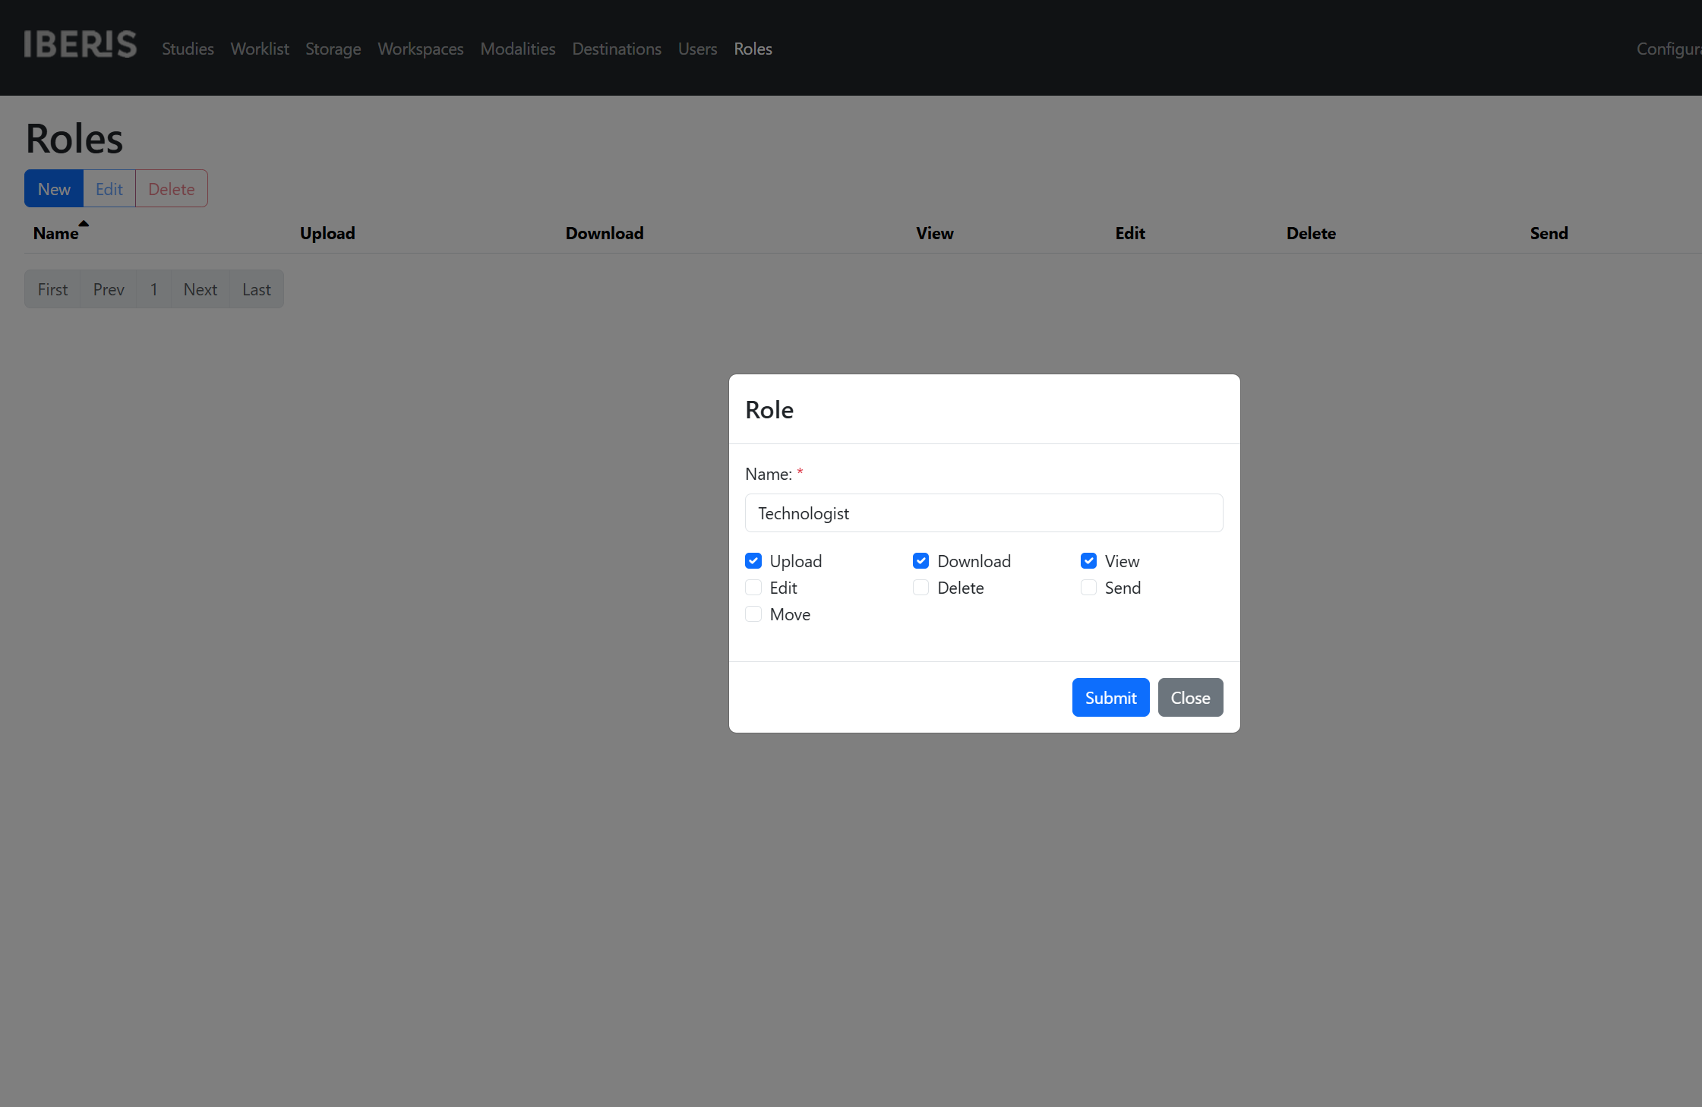This screenshot has height=1107, width=1702.
Task: Uncheck the Upload permission checkbox
Action: click(x=753, y=561)
